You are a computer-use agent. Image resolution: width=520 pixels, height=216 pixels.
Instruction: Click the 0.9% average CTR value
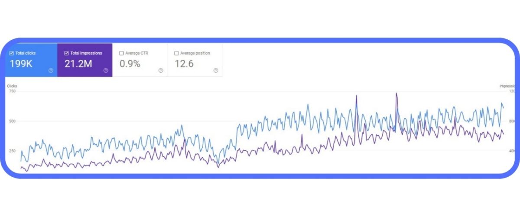click(130, 64)
